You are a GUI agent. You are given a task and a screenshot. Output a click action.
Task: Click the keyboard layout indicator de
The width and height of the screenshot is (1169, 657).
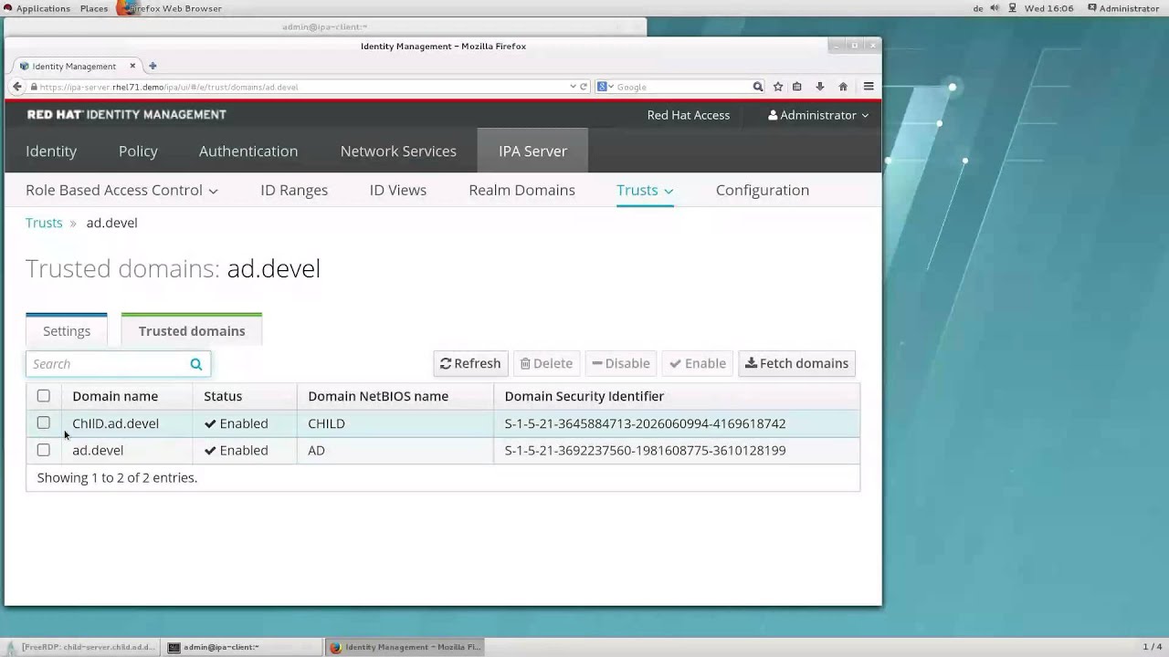(978, 8)
